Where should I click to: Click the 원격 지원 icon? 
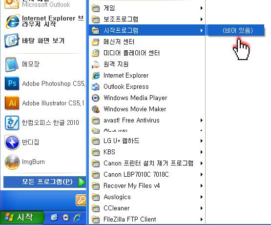[x=96, y=64]
